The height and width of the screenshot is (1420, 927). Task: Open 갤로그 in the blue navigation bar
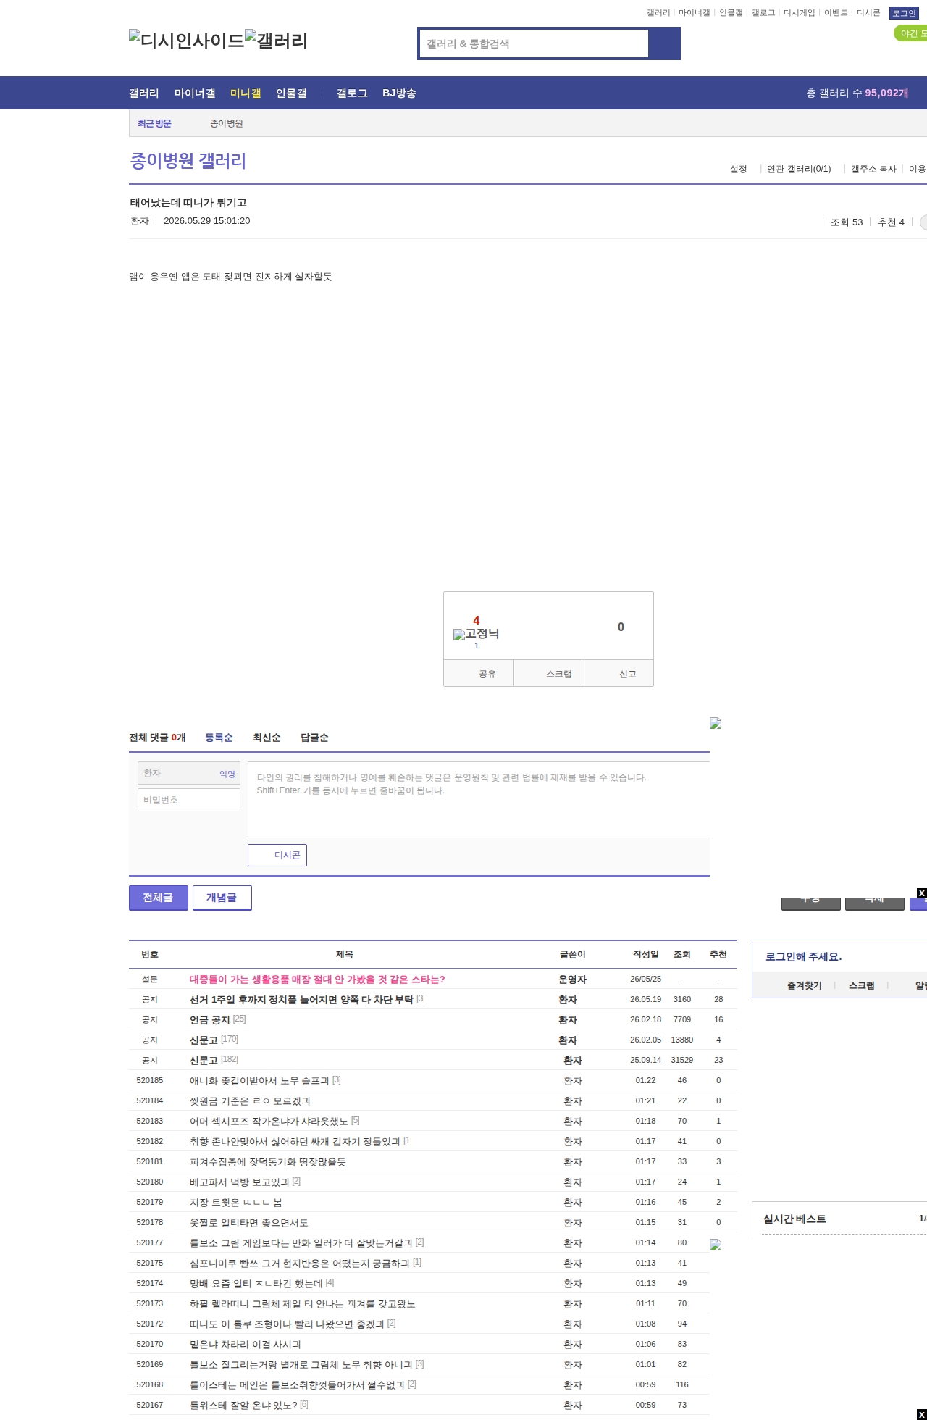coord(352,93)
